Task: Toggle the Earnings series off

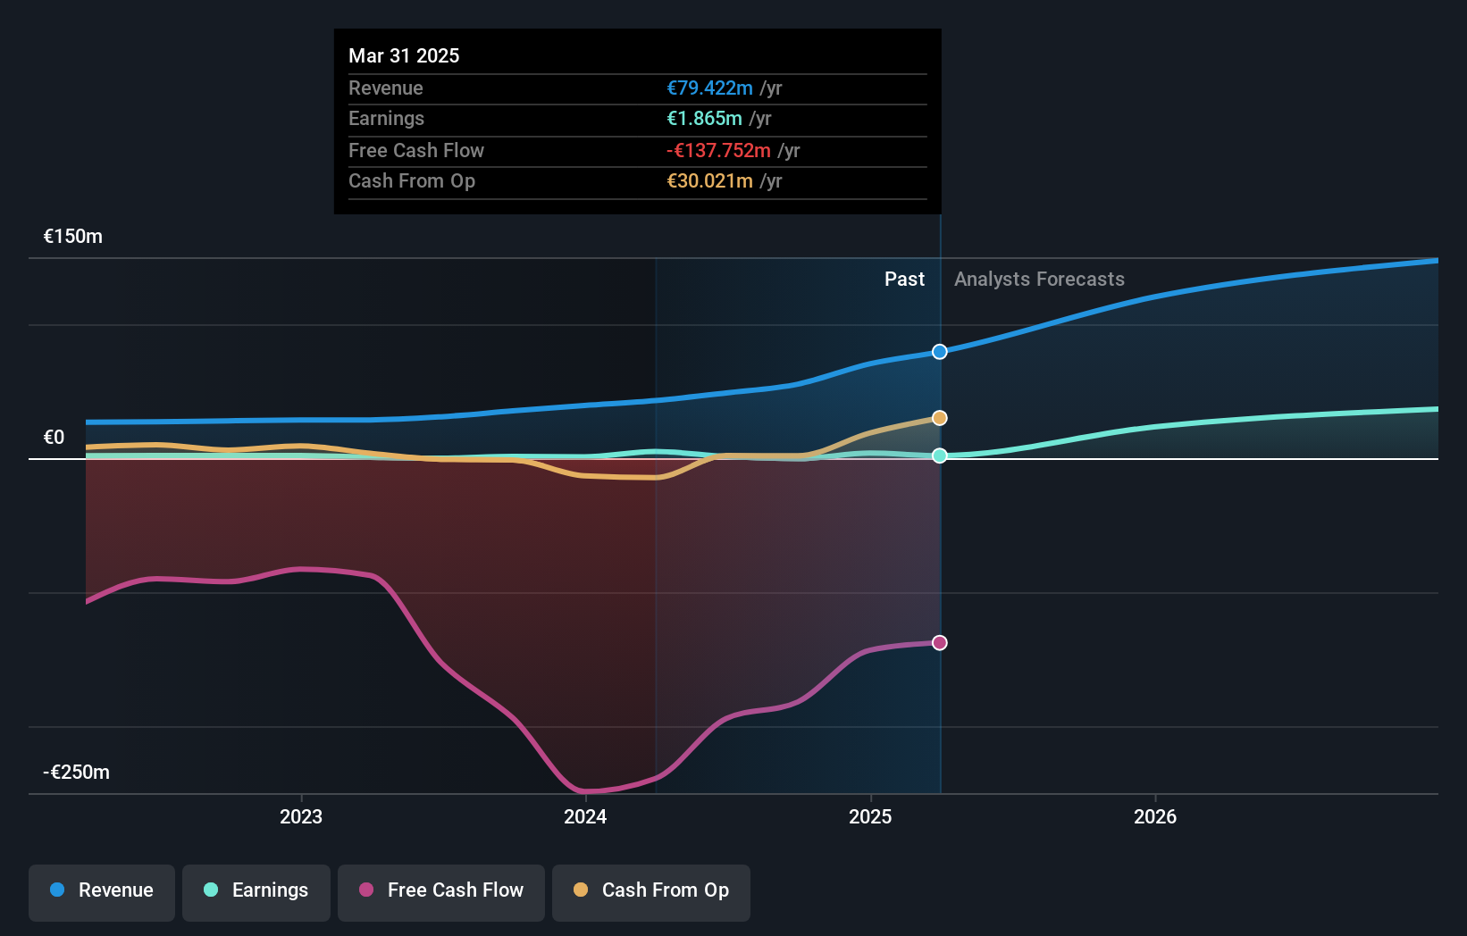Action: [x=256, y=892]
